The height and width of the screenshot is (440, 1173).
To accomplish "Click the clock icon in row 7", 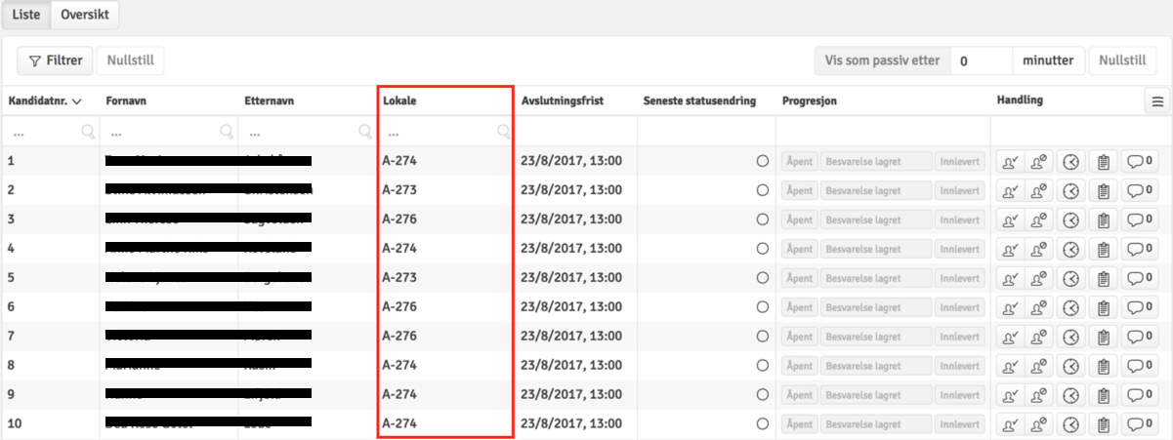I will (1070, 338).
